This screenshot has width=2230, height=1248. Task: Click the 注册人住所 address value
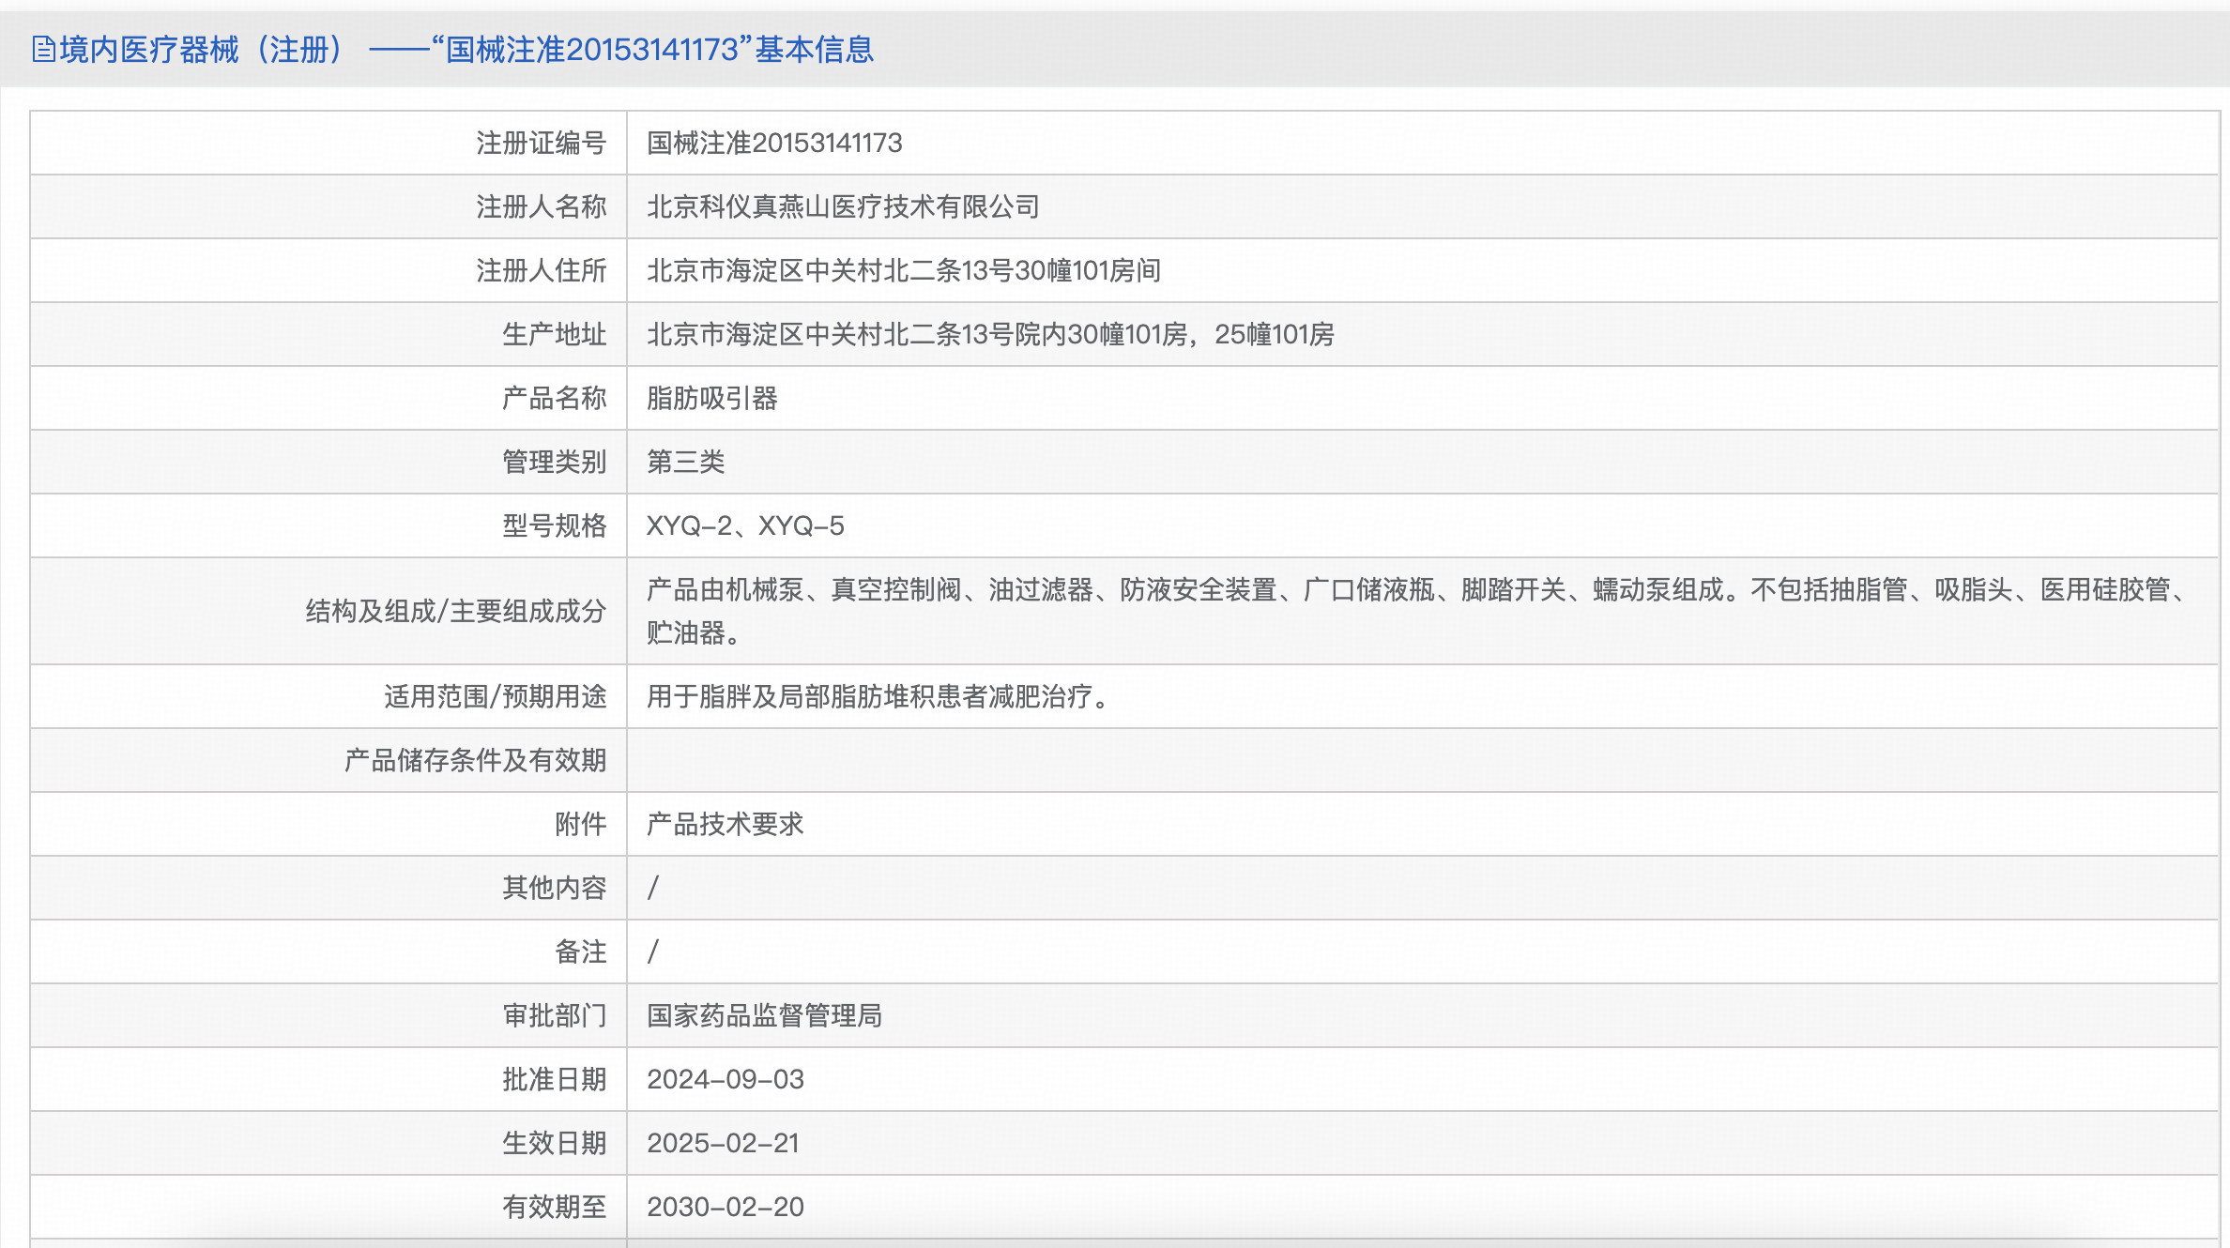tap(903, 270)
